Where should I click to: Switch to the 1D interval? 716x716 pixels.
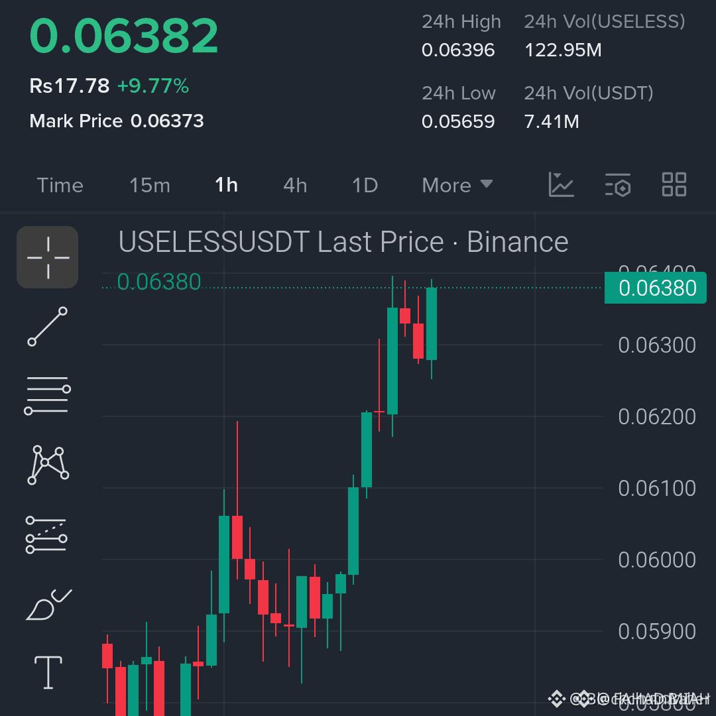click(365, 186)
